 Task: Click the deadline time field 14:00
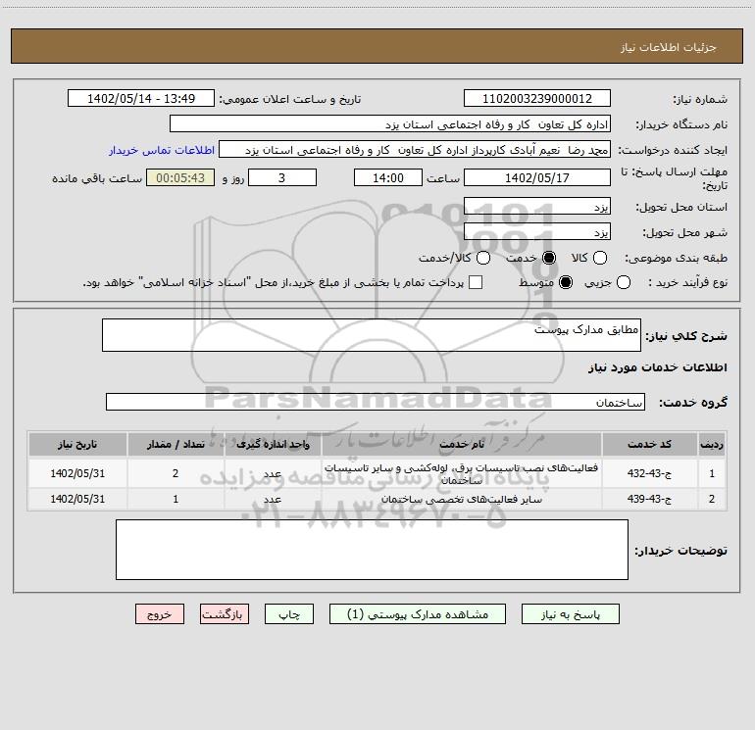coord(388,177)
